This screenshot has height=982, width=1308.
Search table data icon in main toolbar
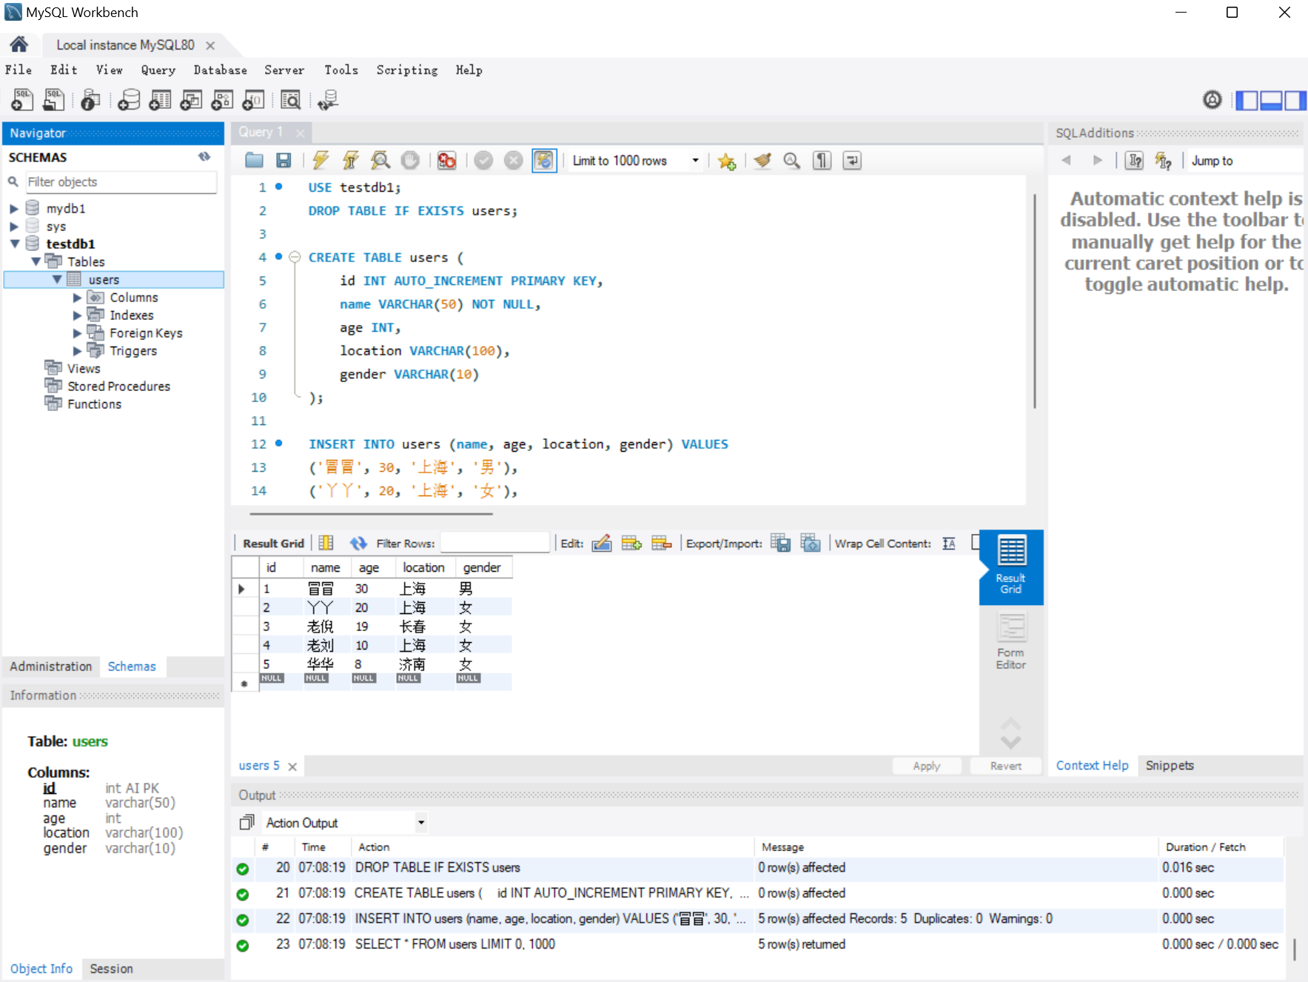(291, 99)
